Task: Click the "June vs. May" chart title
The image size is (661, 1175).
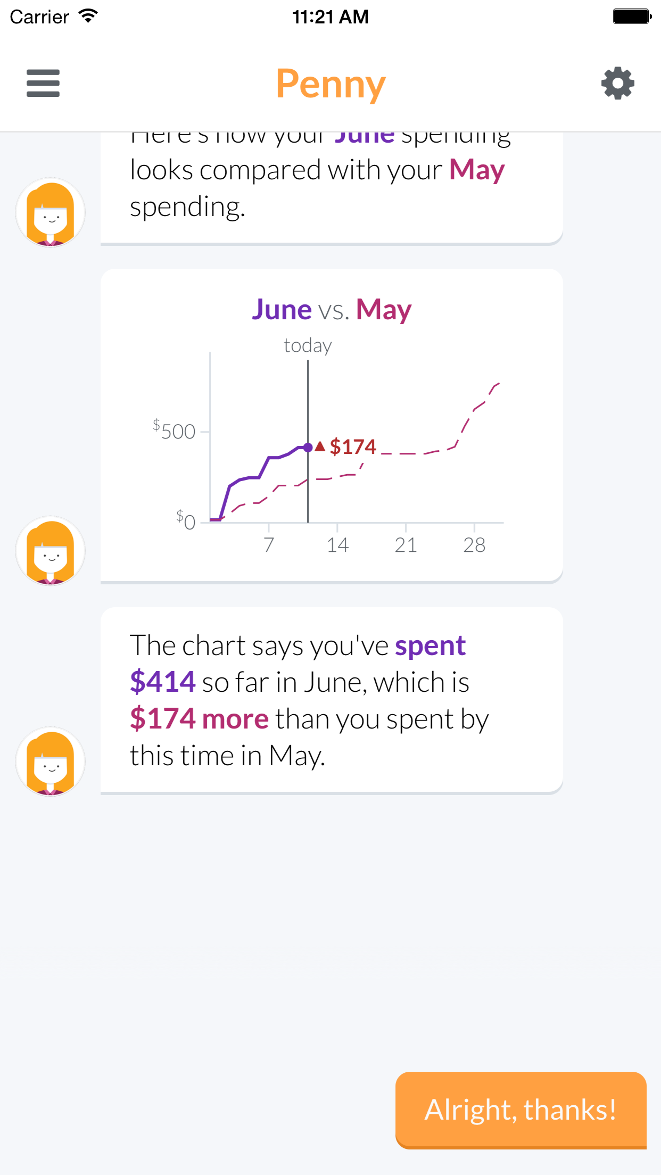Action: click(x=331, y=309)
